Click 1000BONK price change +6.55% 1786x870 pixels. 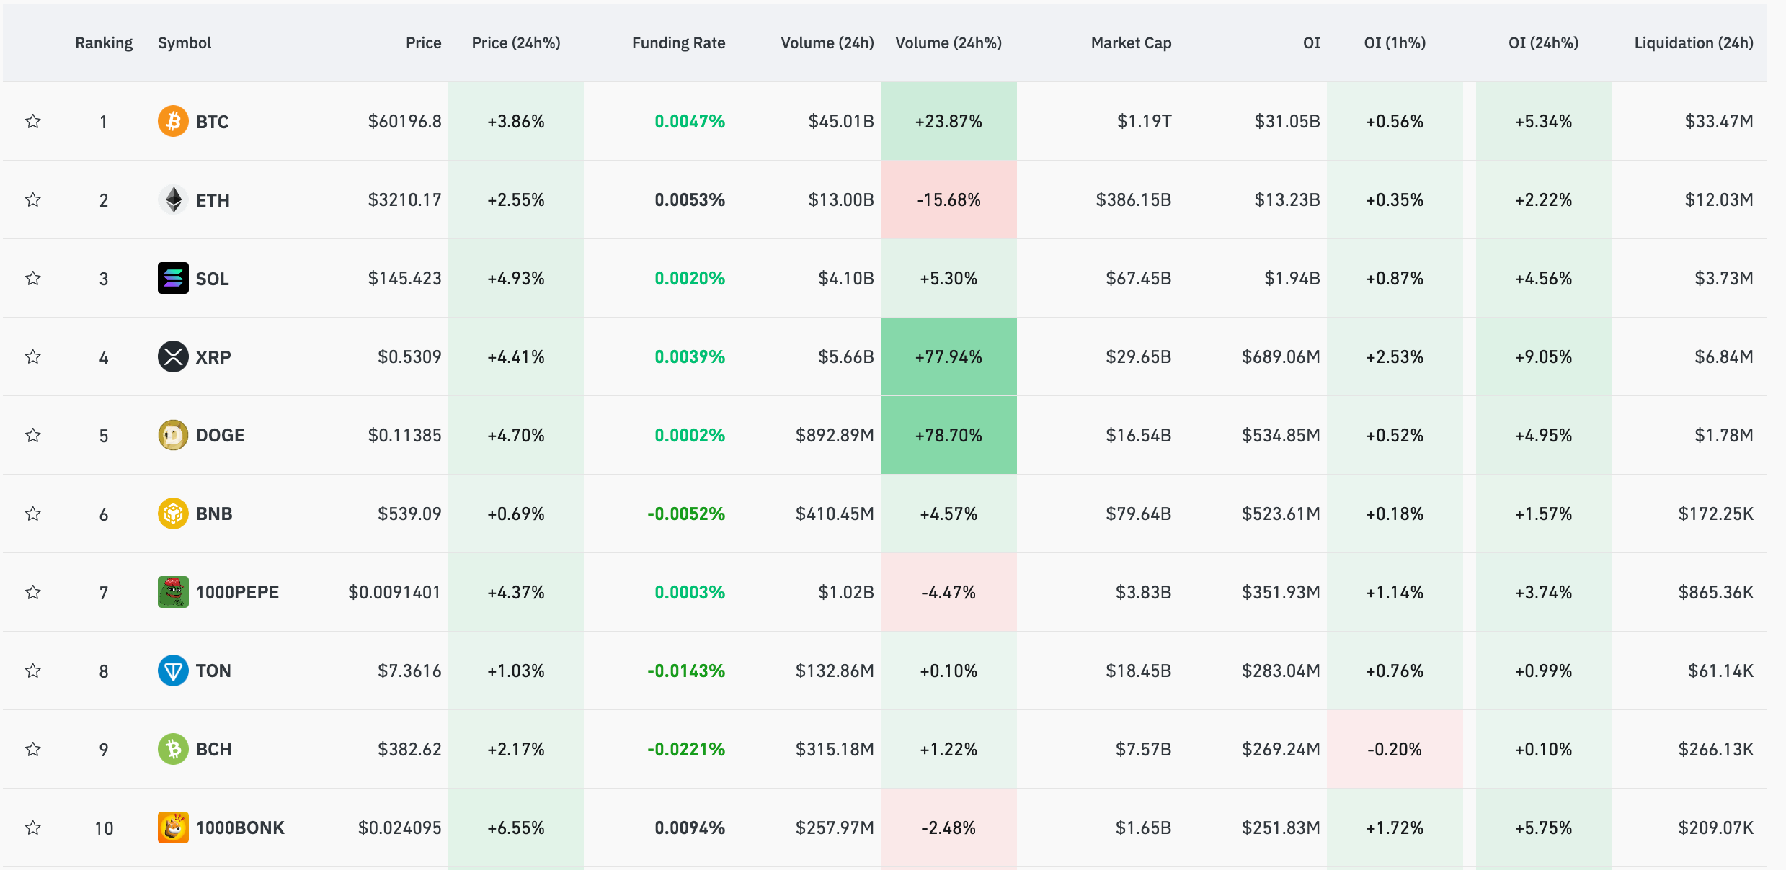pyautogui.click(x=516, y=828)
